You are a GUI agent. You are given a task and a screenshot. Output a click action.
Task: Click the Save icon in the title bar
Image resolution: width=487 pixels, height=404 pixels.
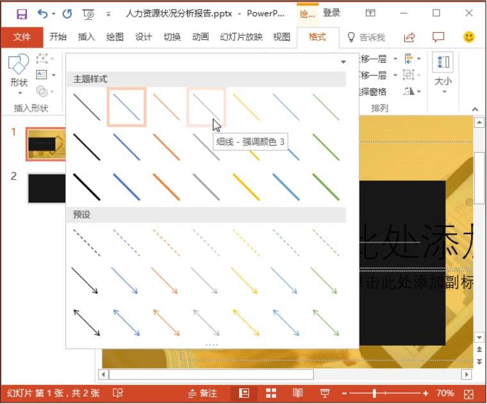click(22, 13)
